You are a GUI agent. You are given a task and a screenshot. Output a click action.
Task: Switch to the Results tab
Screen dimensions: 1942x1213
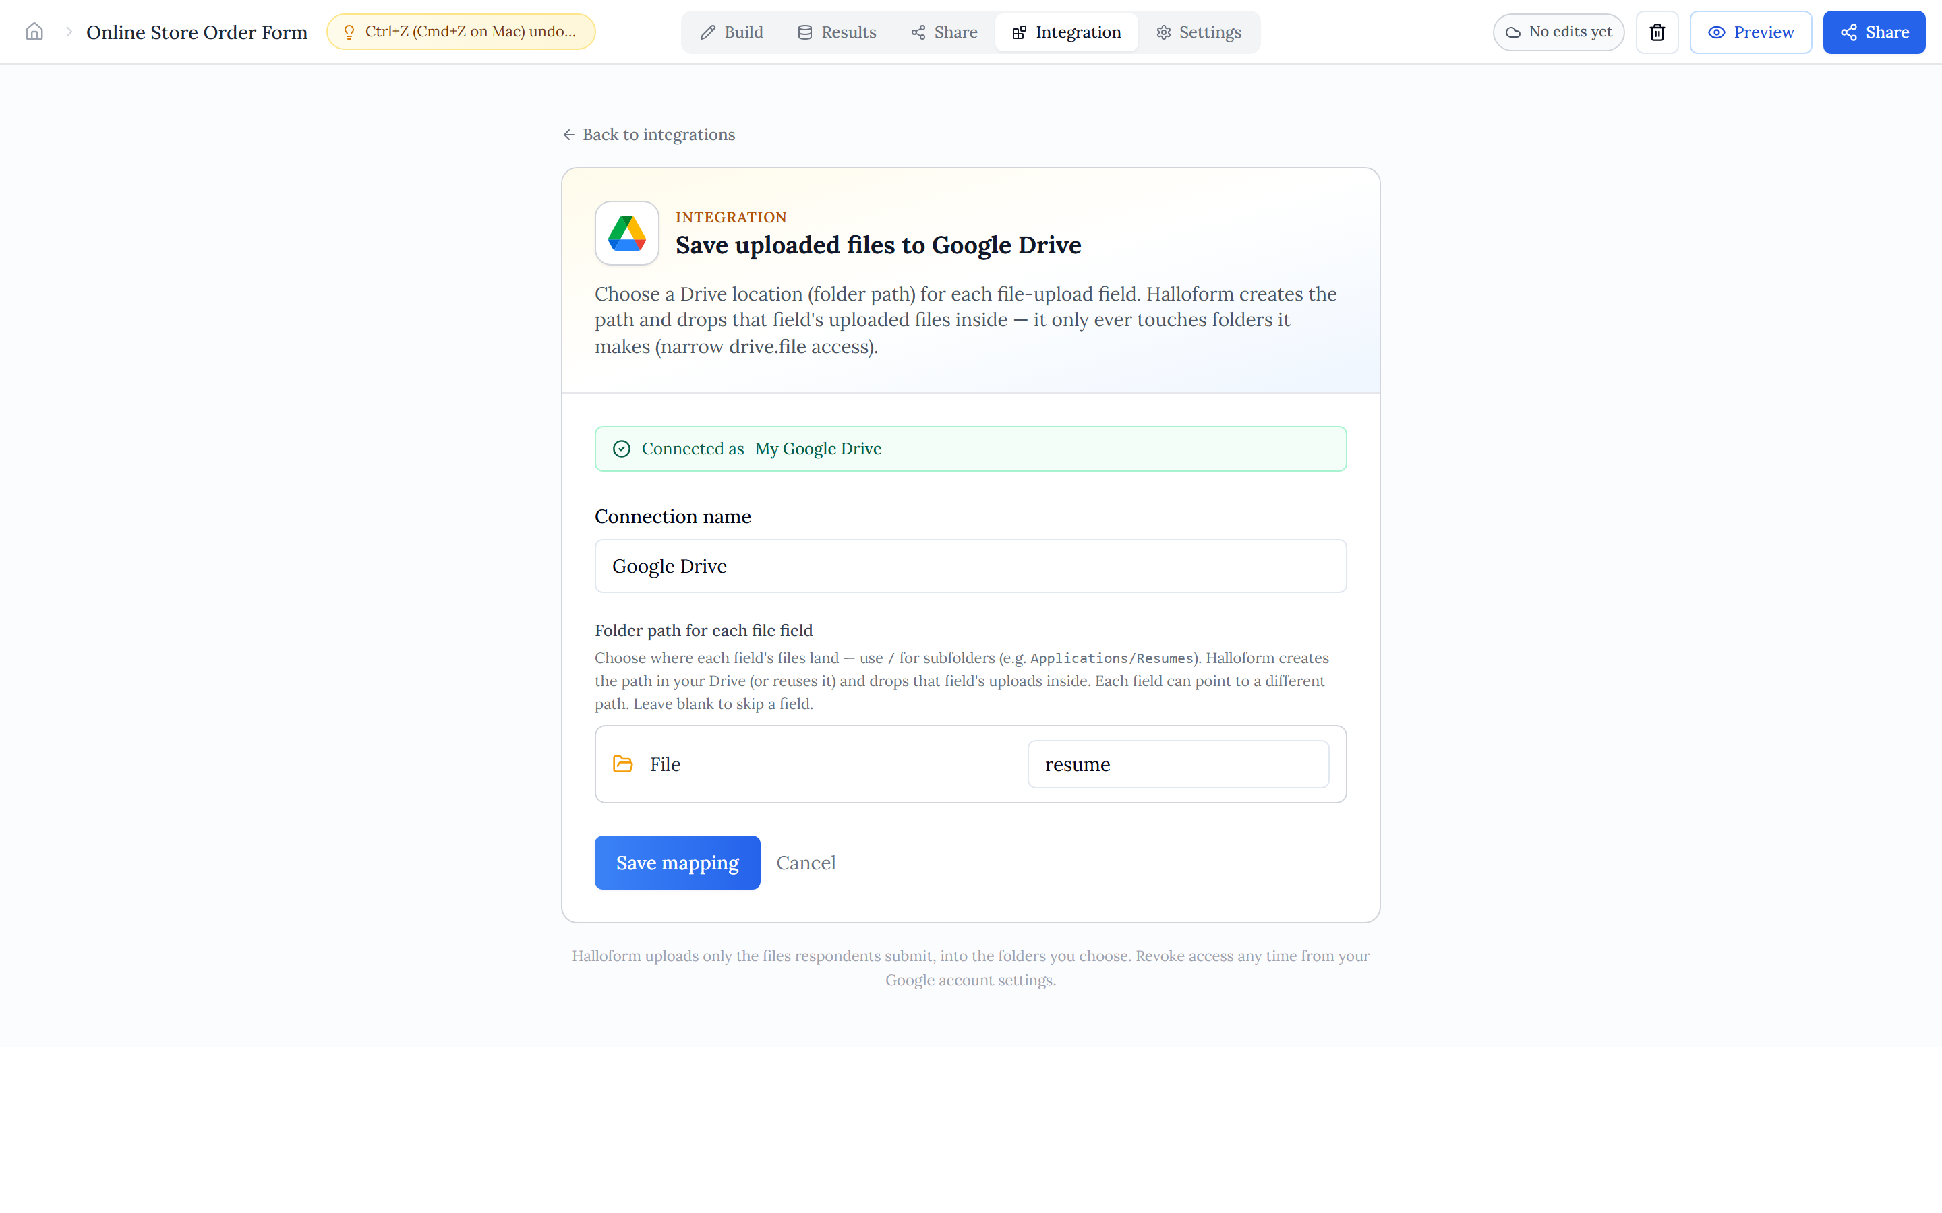(836, 32)
